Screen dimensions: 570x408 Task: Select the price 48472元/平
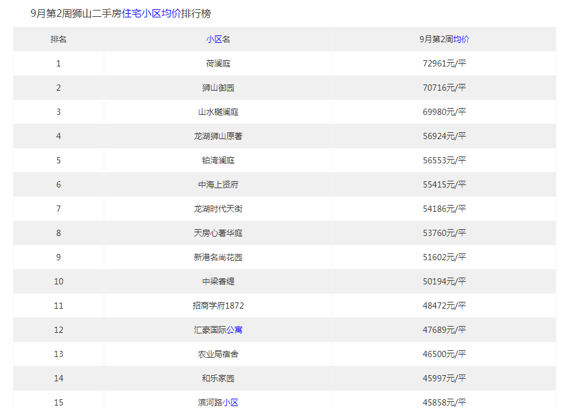(444, 306)
